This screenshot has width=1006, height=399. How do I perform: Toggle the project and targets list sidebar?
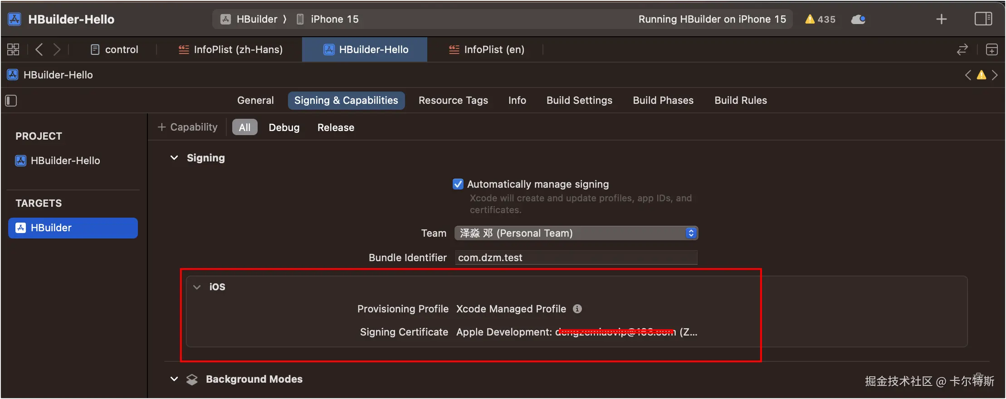11,100
